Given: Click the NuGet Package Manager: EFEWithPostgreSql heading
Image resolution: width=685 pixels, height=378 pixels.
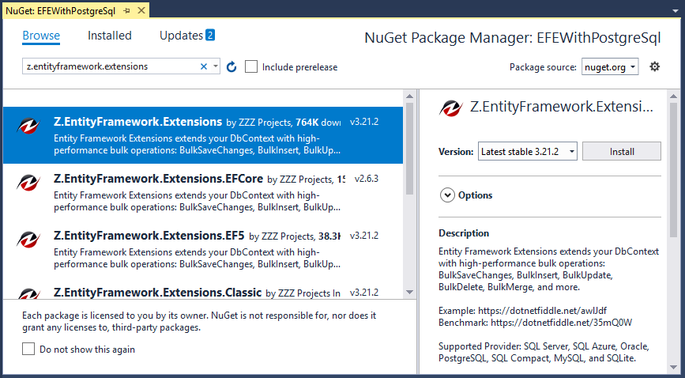Looking at the screenshot, I should (x=513, y=38).
